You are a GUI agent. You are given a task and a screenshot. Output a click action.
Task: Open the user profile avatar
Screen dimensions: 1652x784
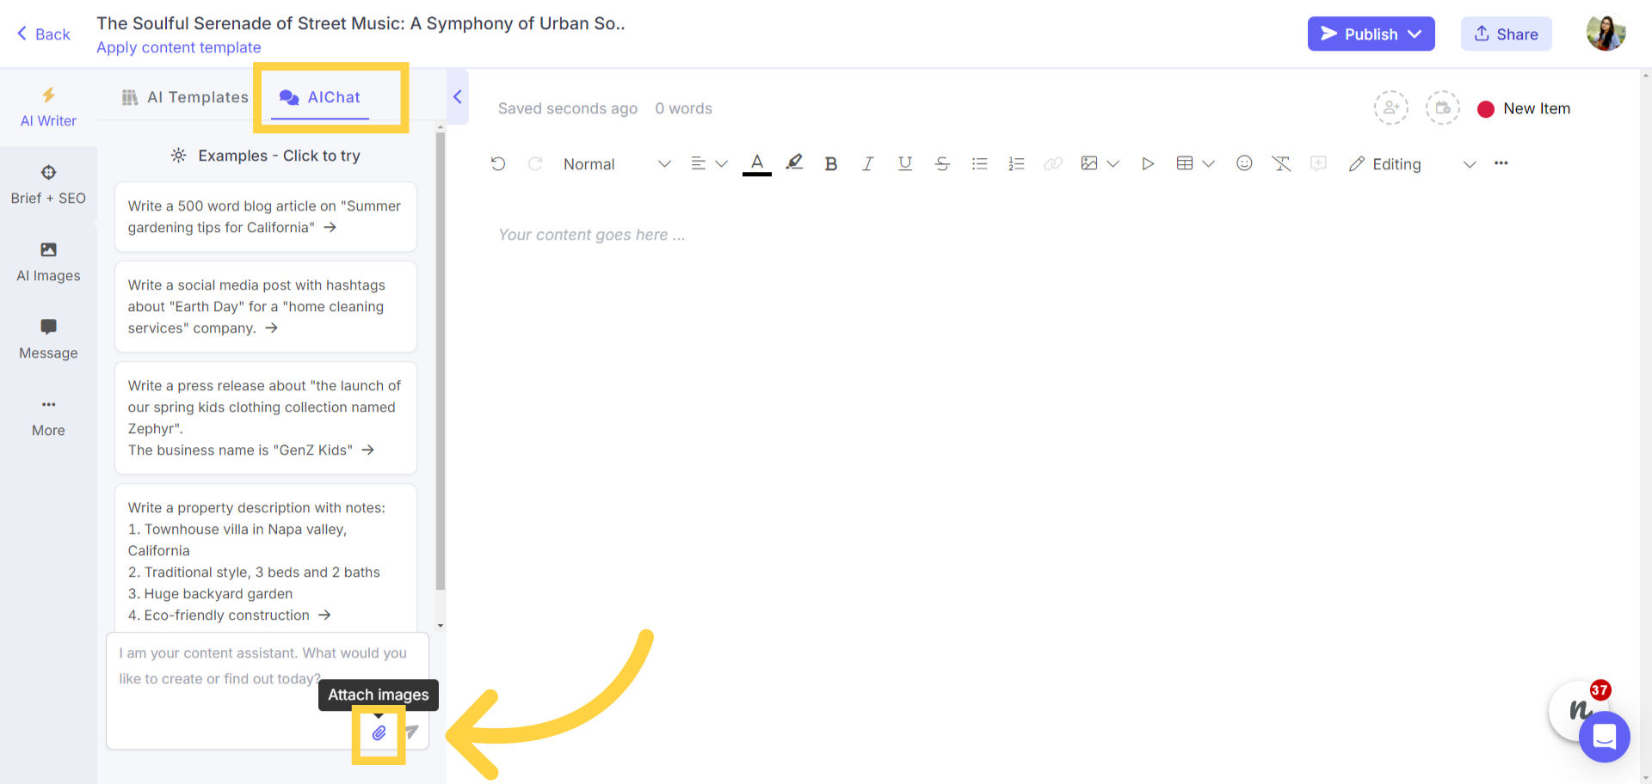click(1606, 34)
